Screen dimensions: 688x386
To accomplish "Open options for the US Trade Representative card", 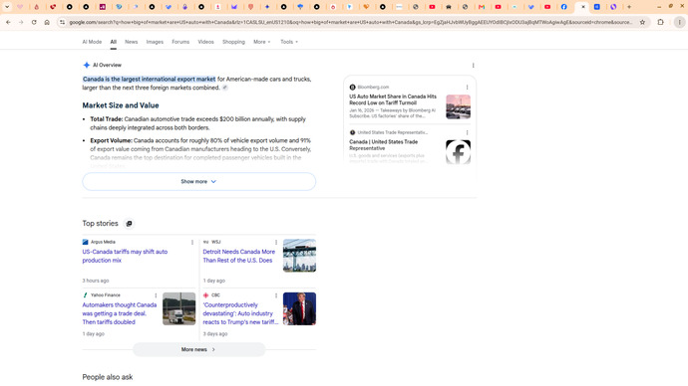I will tap(467, 132).
